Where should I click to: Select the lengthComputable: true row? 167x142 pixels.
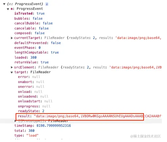pos(37,53)
